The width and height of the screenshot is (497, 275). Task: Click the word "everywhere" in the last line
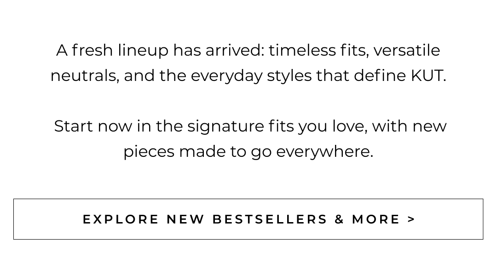coord(323,152)
